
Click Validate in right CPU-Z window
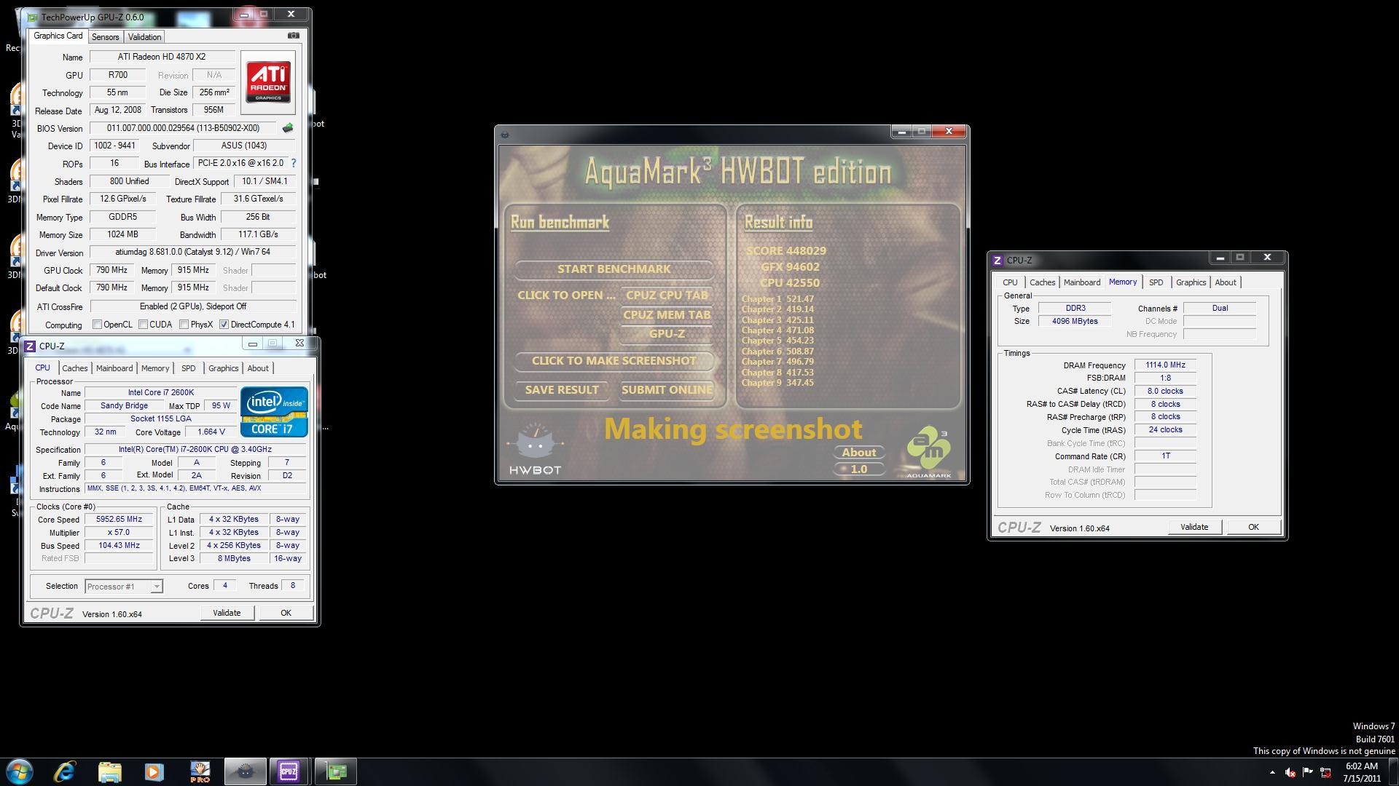pyautogui.click(x=1194, y=527)
